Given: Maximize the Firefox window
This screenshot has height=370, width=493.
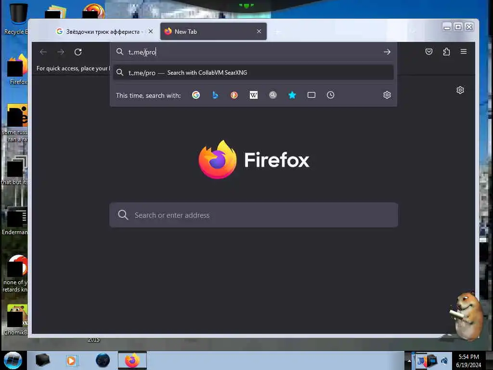Looking at the screenshot, I should [458, 27].
